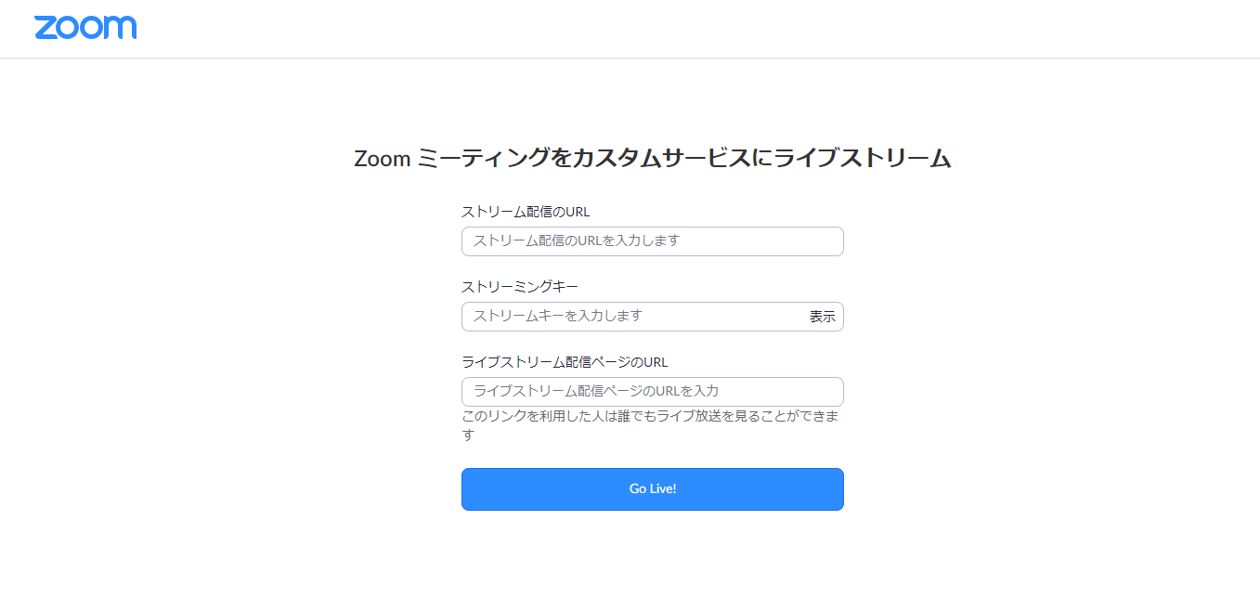Click the page heading about カスタムサービスにライブストリーム

pos(652,159)
